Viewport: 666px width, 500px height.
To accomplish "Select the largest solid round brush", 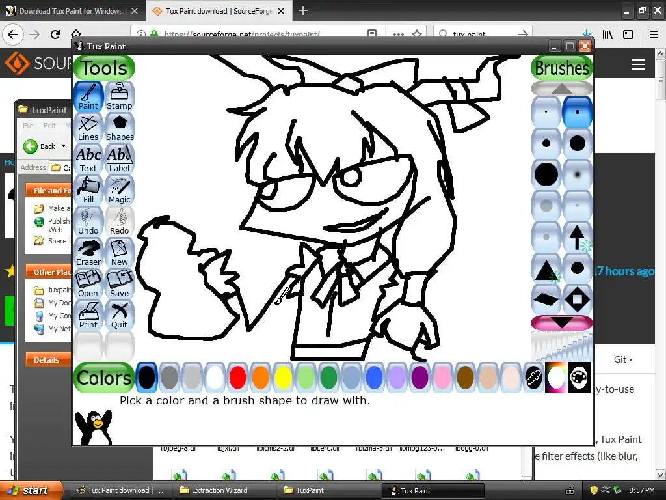I will (x=546, y=174).
